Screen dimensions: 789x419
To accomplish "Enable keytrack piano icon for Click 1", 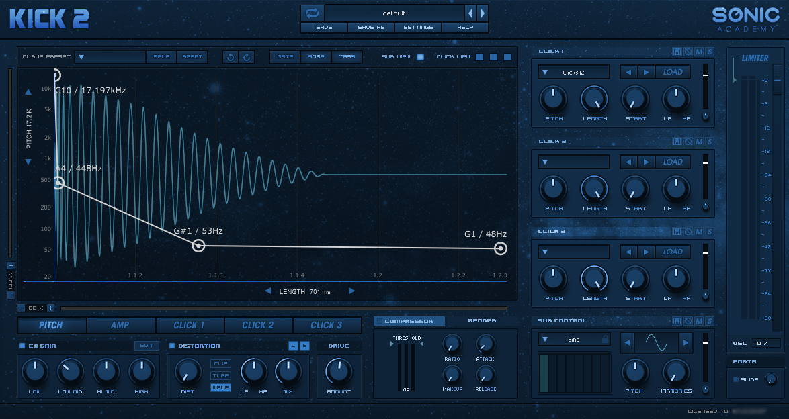I will (677, 52).
